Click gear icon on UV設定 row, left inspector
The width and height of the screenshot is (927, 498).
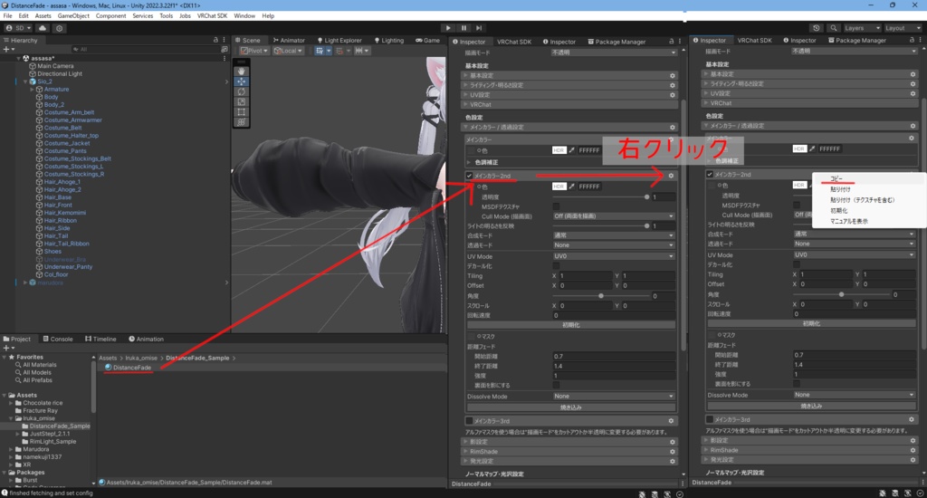coord(673,95)
